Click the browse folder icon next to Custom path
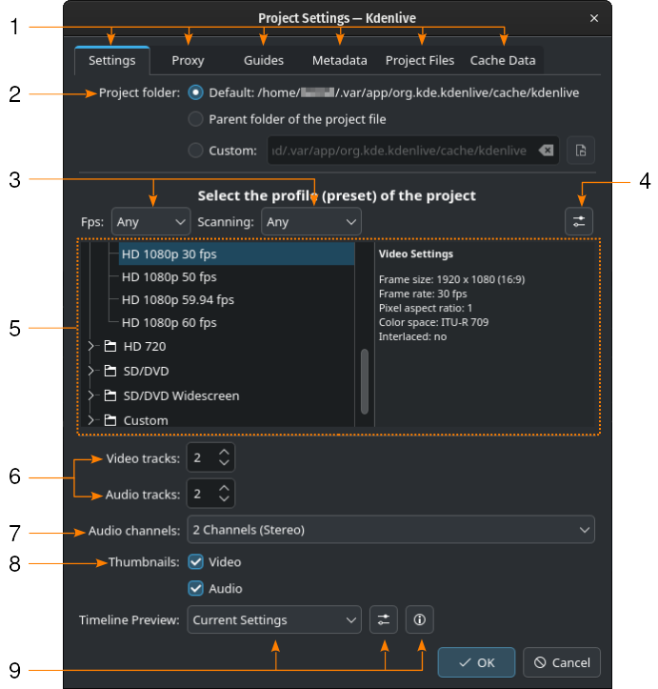 (581, 151)
